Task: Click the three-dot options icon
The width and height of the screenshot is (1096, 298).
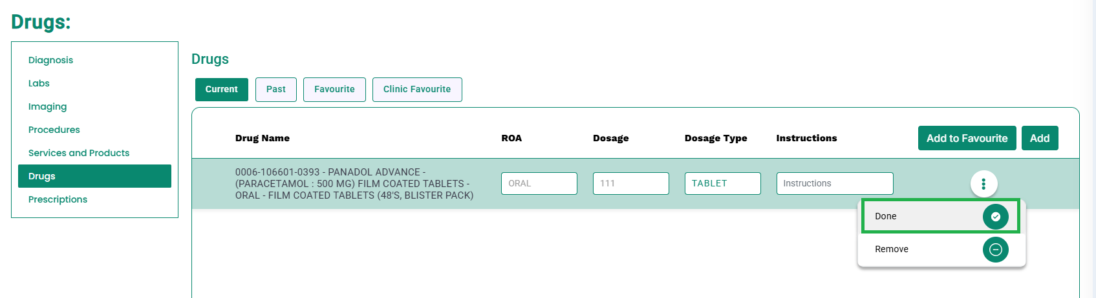Action: tap(983, 184)
